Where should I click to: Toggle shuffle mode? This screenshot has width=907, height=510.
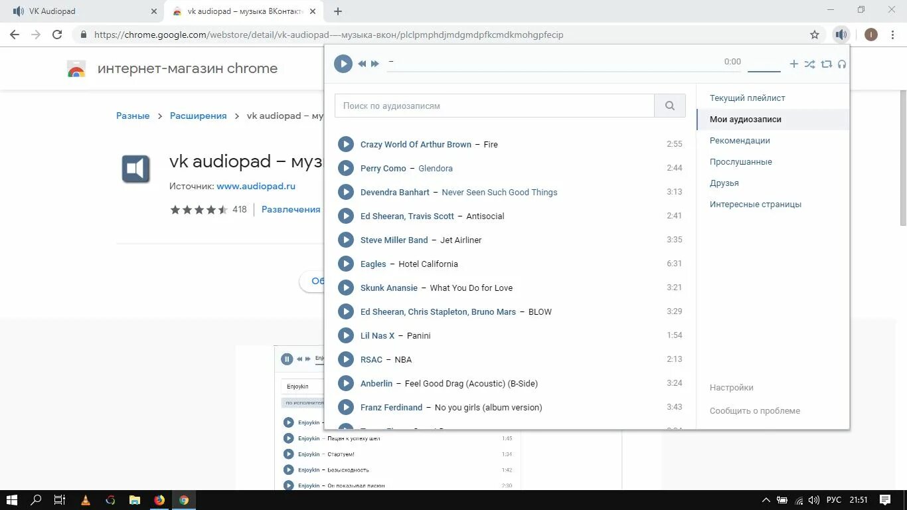[x=809, y=64]
